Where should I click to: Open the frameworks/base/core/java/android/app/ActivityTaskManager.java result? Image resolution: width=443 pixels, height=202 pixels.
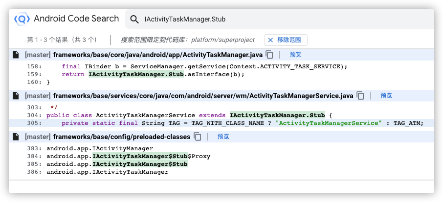pyautogui.click(x=157, y=55)
